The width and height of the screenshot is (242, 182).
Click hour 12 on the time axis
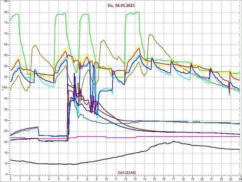point(125,179)
